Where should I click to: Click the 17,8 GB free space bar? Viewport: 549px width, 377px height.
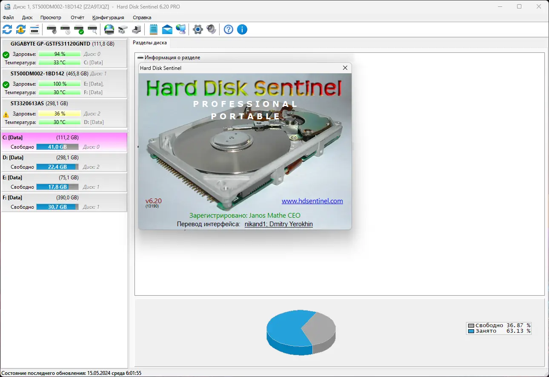point(57,187)
